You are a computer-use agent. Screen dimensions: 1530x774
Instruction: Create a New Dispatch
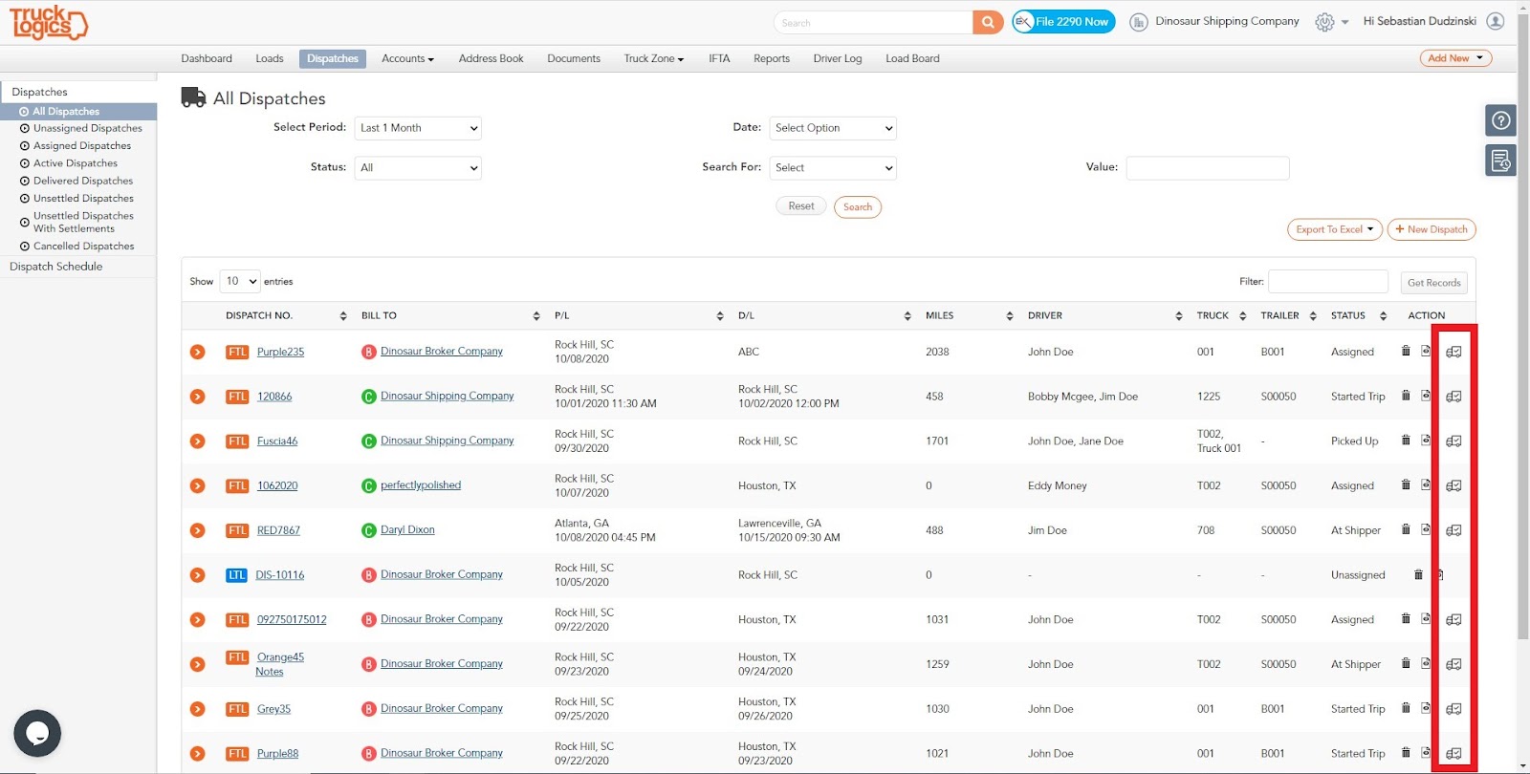(1432, 229)
